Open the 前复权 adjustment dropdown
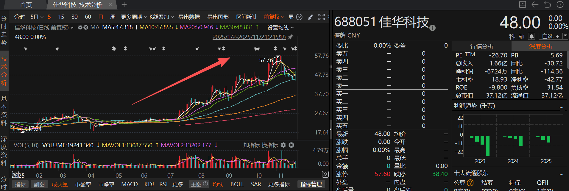 pyautogui.click(x=274, y=17)
